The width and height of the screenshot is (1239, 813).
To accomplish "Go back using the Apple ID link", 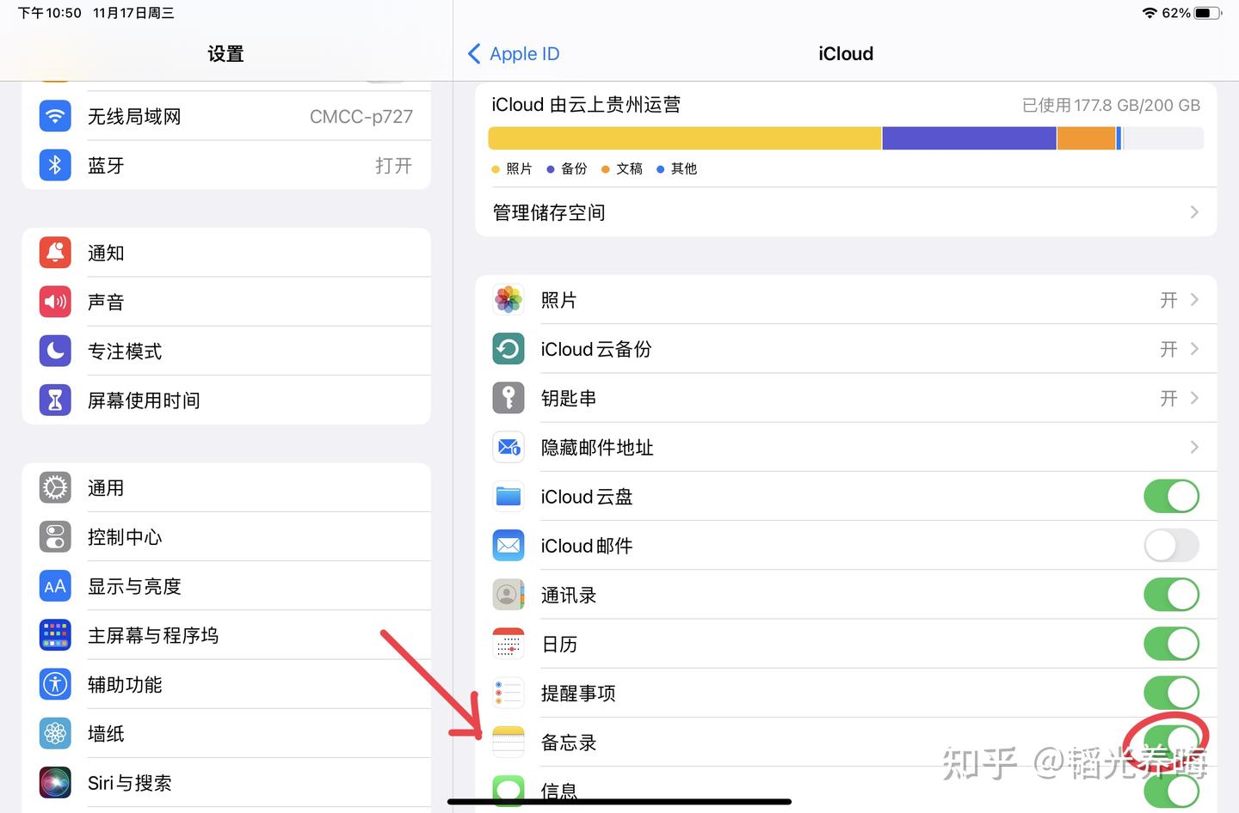I will coord(512,53).
